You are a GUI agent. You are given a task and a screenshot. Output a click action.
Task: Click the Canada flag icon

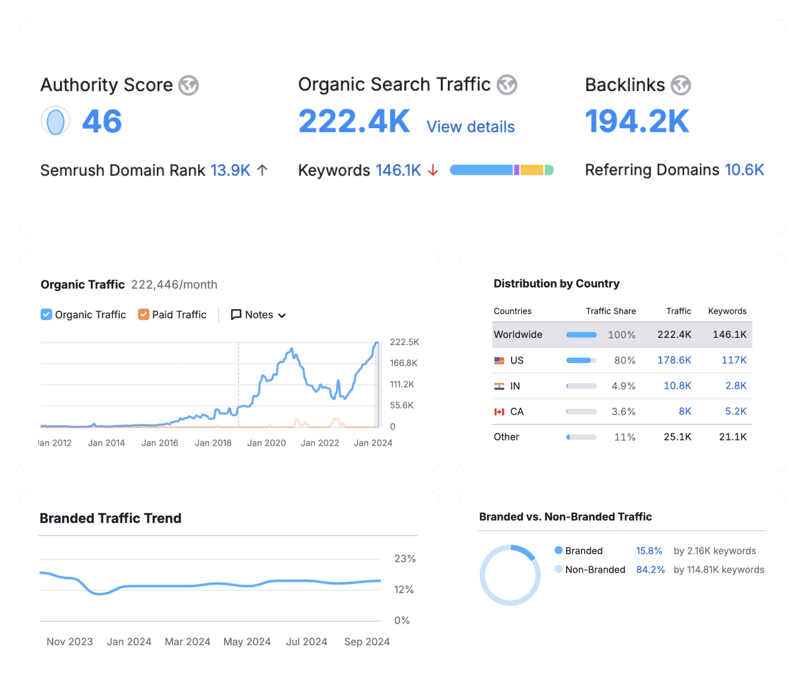click(x=499, y=412)
